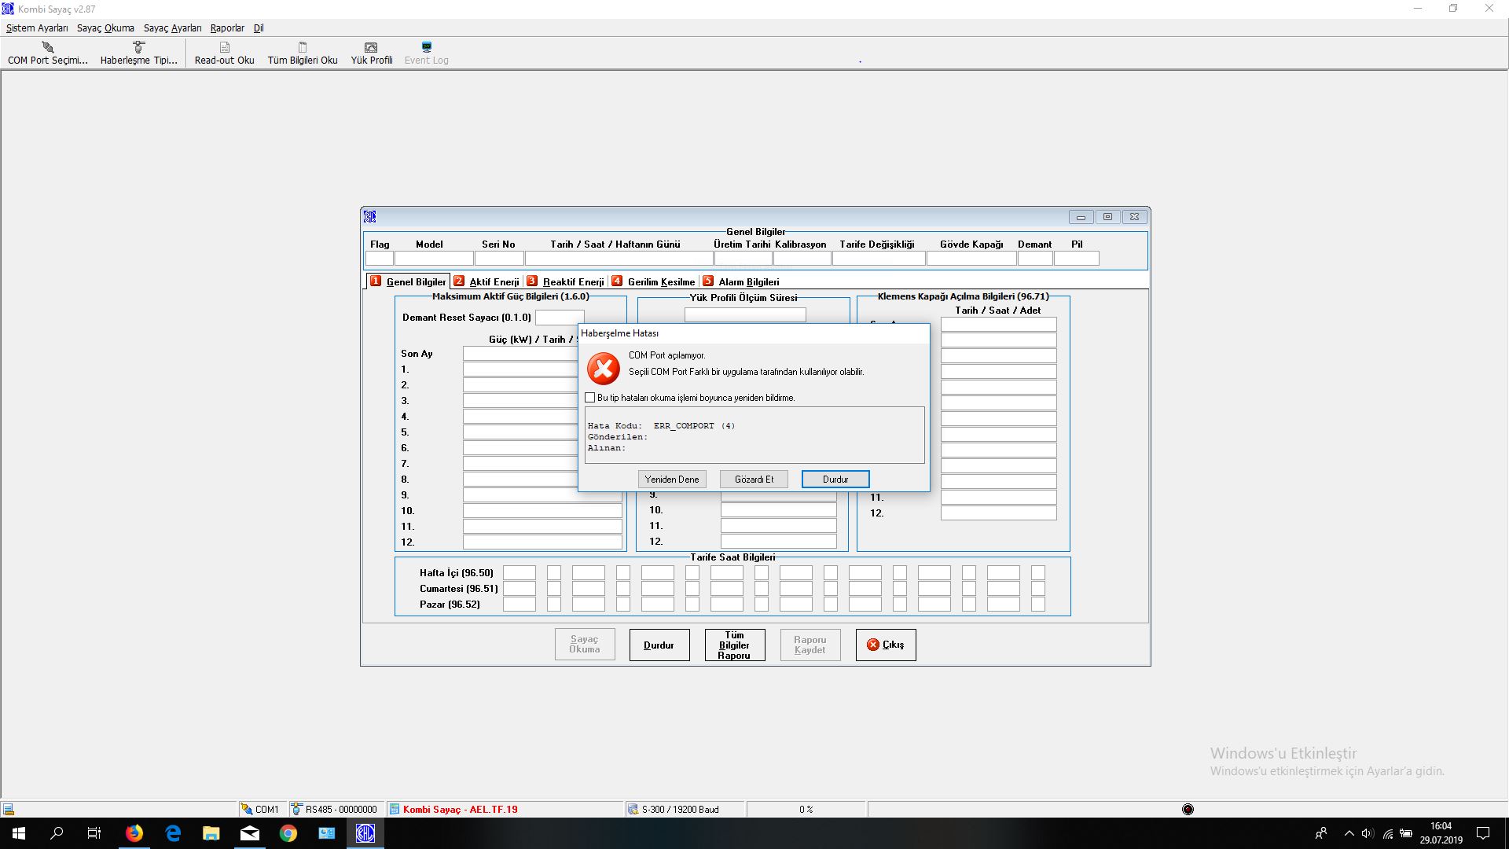Click Yük Profili Ölçüm Süresi field
Image resolution: width=1509 pixels, height=849 pixels.
tap(745, 314)
